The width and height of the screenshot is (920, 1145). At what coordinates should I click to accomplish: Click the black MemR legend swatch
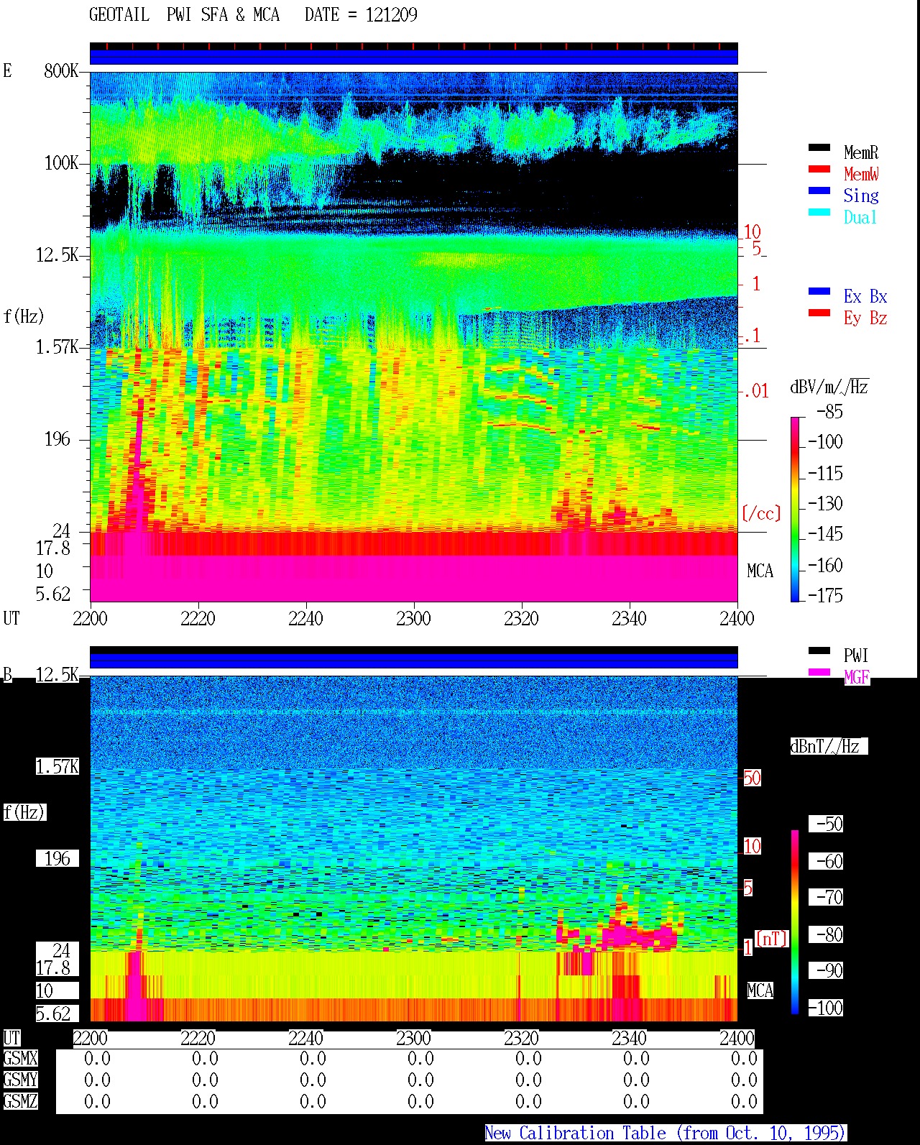tap(819, 148)
